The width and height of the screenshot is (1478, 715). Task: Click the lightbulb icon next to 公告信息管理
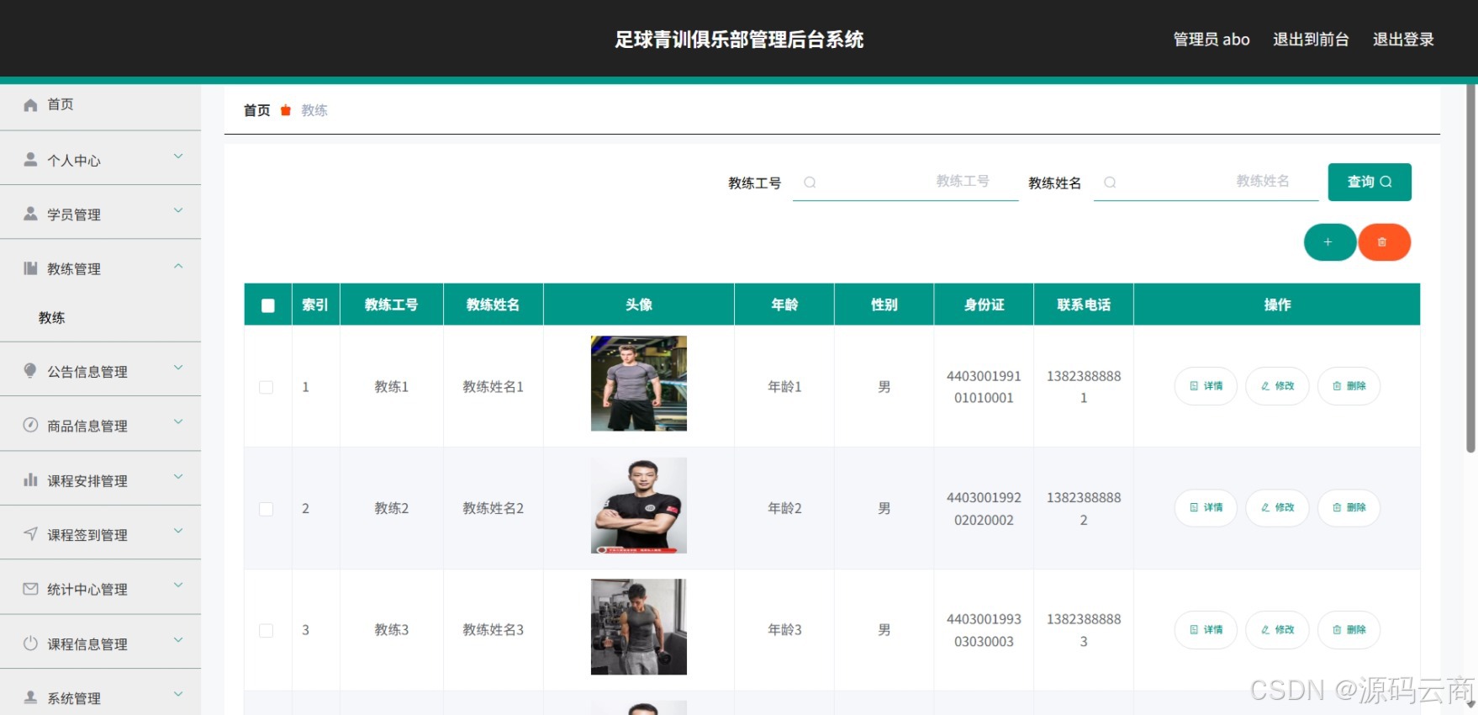point(30,370)
